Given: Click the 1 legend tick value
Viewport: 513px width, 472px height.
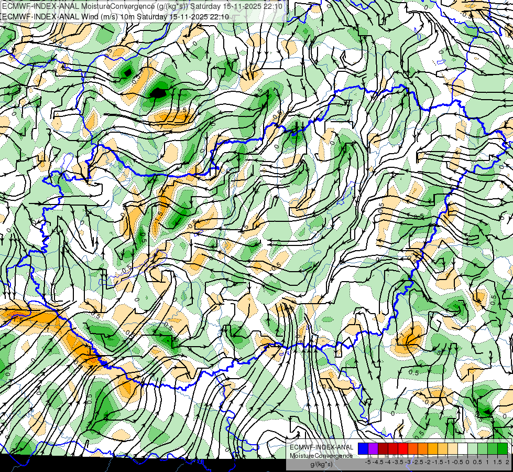Looking at the screenshot, I should 487,462.
